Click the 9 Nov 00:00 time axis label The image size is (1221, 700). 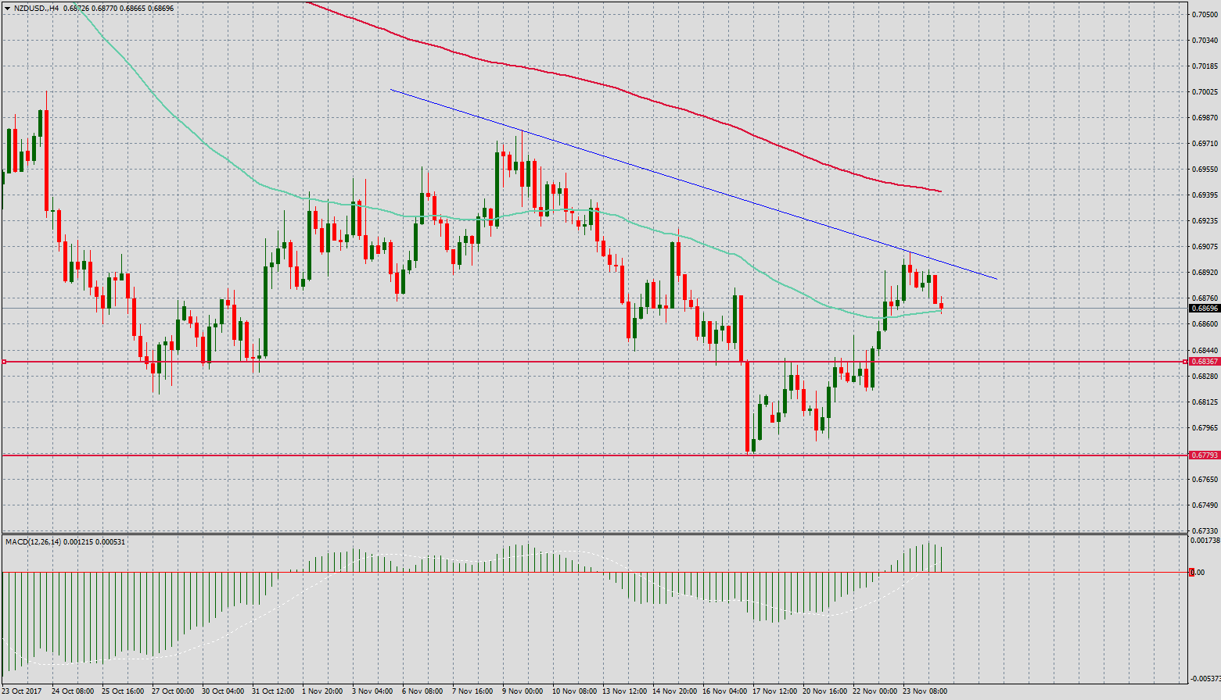click(x=522, y=691)
